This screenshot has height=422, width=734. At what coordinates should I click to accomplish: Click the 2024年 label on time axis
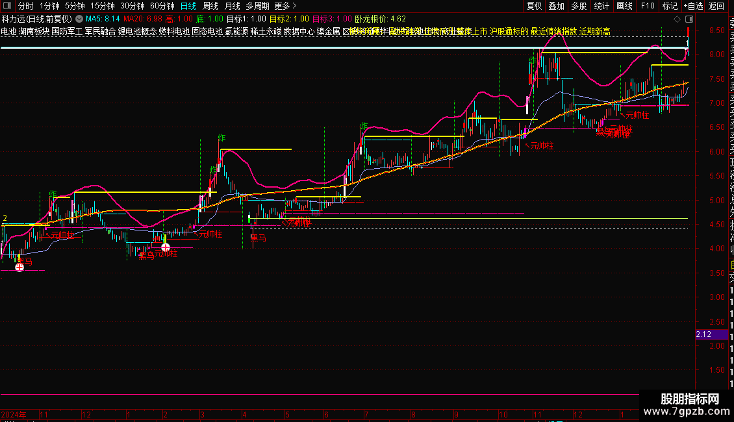[x=14, y=414]
